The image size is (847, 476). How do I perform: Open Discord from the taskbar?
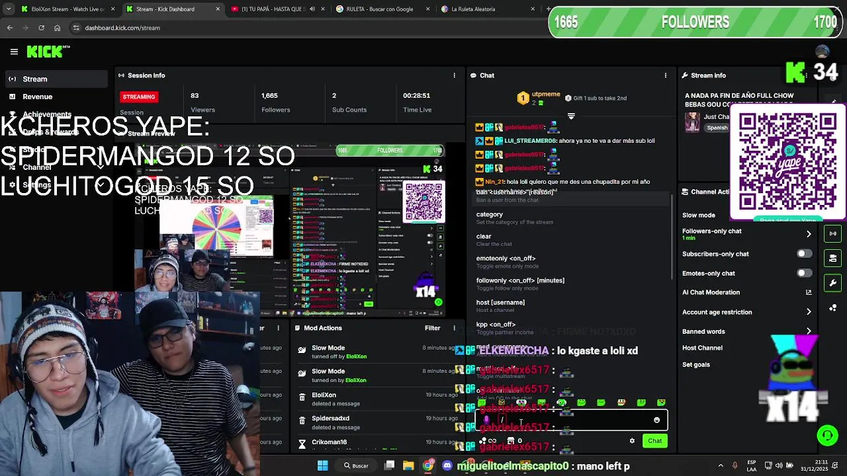(447, 465)
